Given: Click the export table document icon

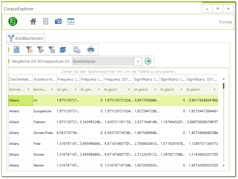Looking at the screenshot, I should coord(77,50).
